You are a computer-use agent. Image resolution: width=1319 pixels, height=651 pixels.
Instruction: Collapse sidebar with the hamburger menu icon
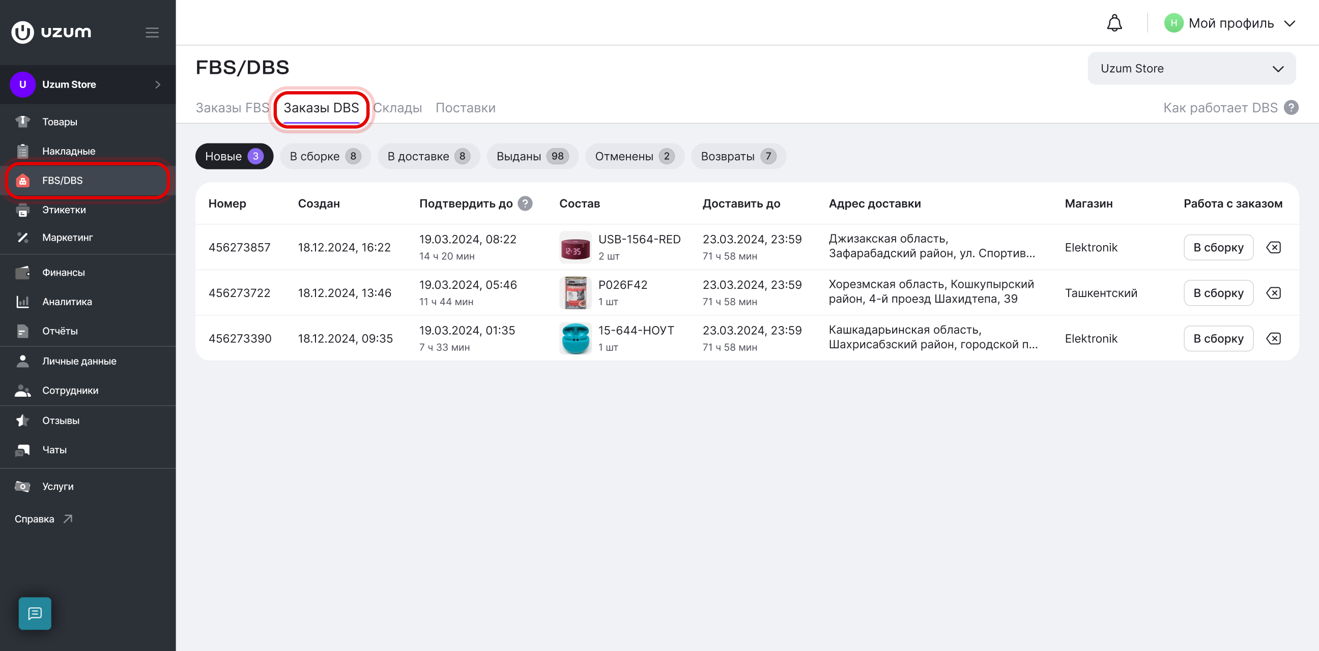pyautogui.click(x=152, y=32)
